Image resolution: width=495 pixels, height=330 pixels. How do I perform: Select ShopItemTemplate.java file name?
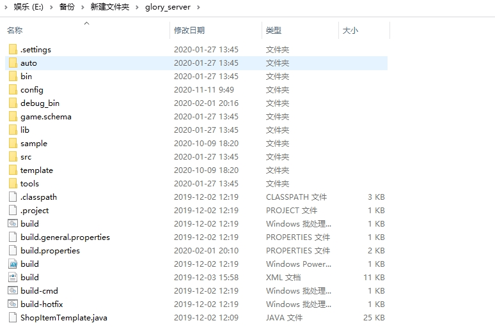[64, 317]
